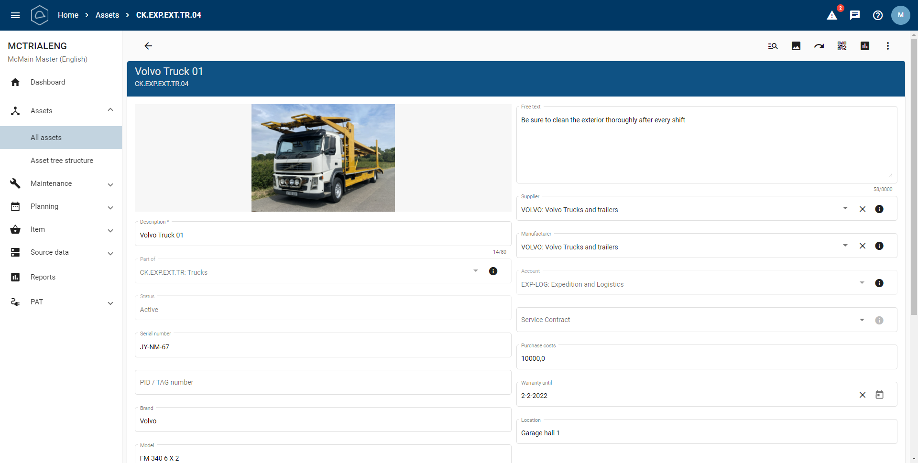The height and width of the screenshot is (463, 918).
Task: Expand the Item sidebar section
Action: pos(110,230)
